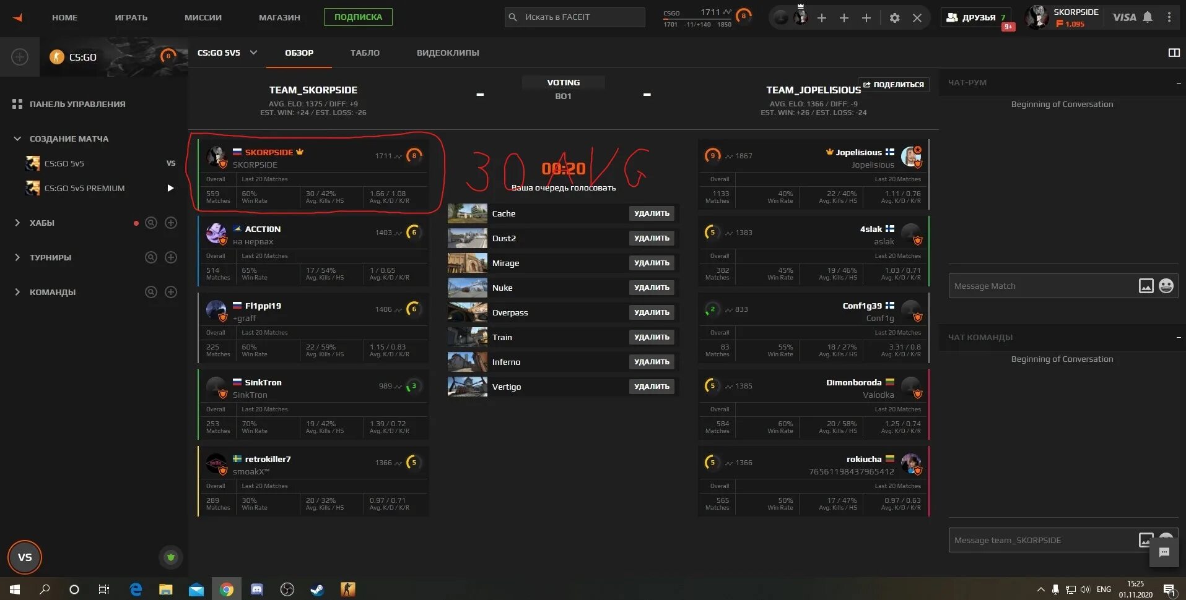Viewport: 1186px width, 600px height.
Task: Open Steam from the taskbar
Action: [316, 589]
